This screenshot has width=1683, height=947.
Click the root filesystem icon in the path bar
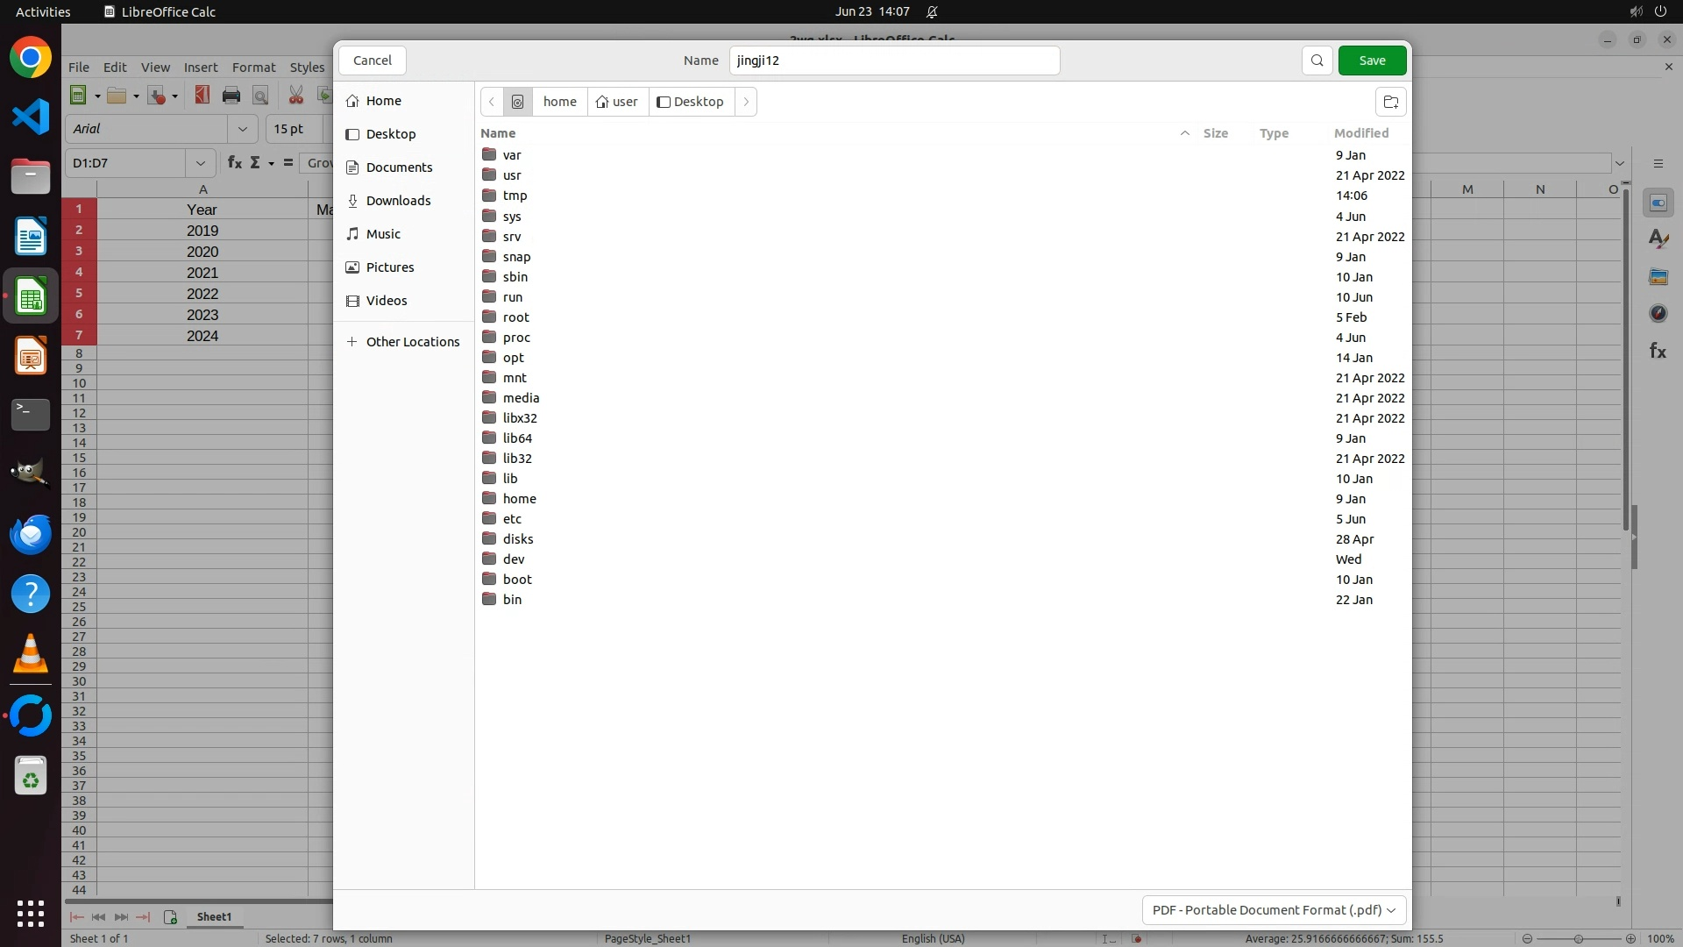point(517,102)
